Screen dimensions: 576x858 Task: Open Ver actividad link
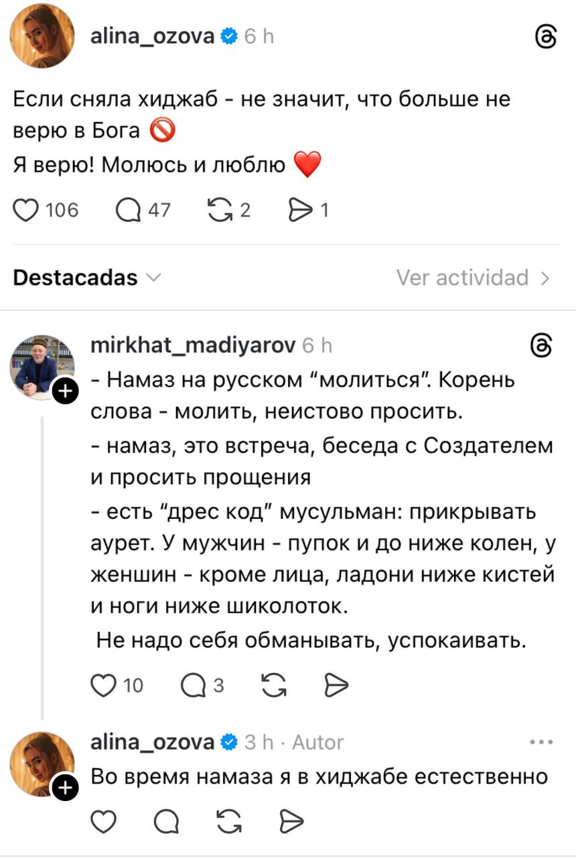[473, 278]
